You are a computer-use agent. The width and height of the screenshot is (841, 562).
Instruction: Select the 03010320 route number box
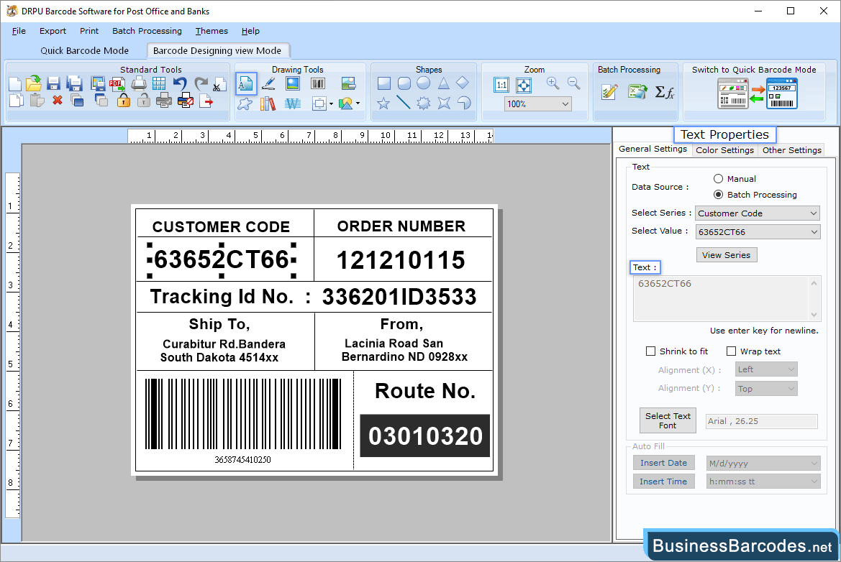424,436
